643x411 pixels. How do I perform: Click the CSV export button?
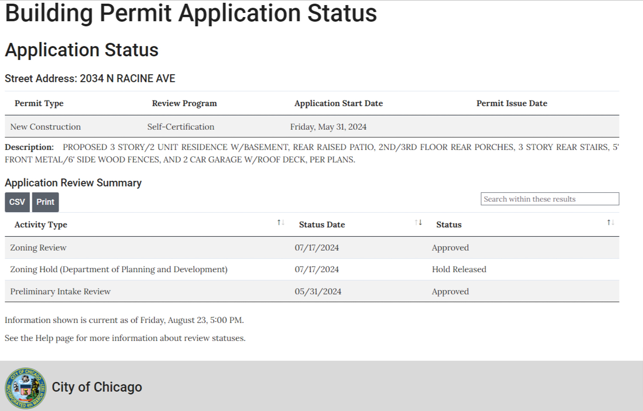(17, 202)
